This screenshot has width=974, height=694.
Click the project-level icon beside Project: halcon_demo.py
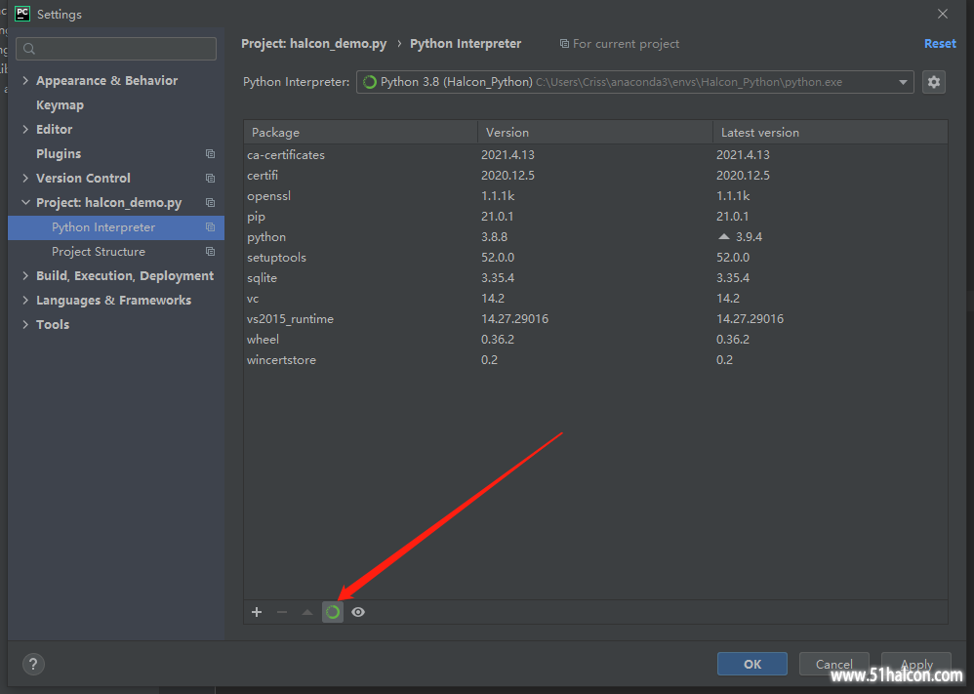(210, 203)
